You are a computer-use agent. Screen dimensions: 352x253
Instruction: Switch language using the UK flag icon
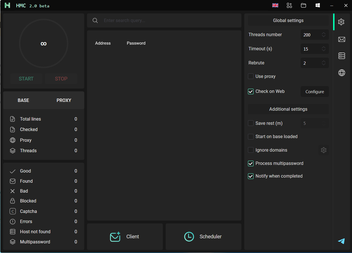pos(275,5)
